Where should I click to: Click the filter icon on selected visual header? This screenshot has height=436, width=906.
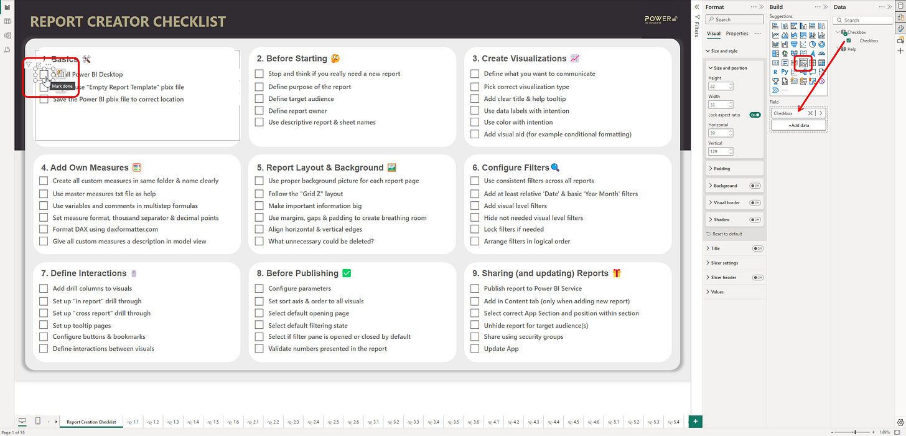pyautogui.click(x=29, y=64)
